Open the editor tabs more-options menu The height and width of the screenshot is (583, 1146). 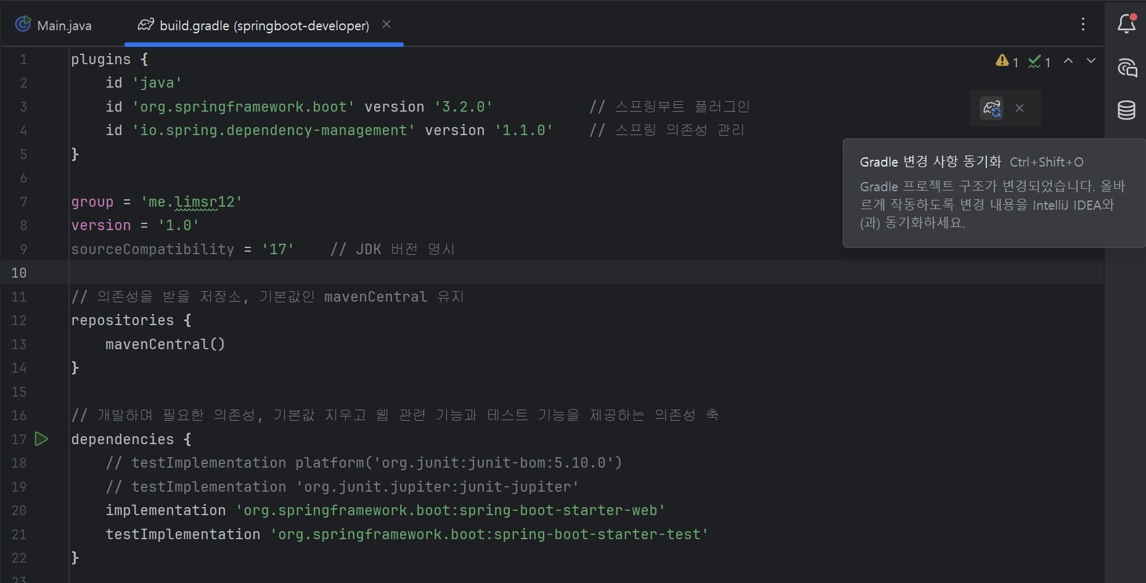1083,24
